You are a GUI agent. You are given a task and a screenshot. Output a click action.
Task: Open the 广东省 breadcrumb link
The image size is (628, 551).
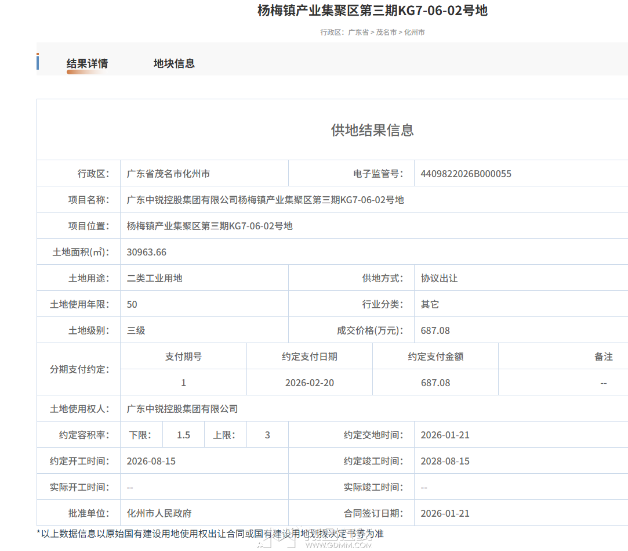[x=358, y=33]
